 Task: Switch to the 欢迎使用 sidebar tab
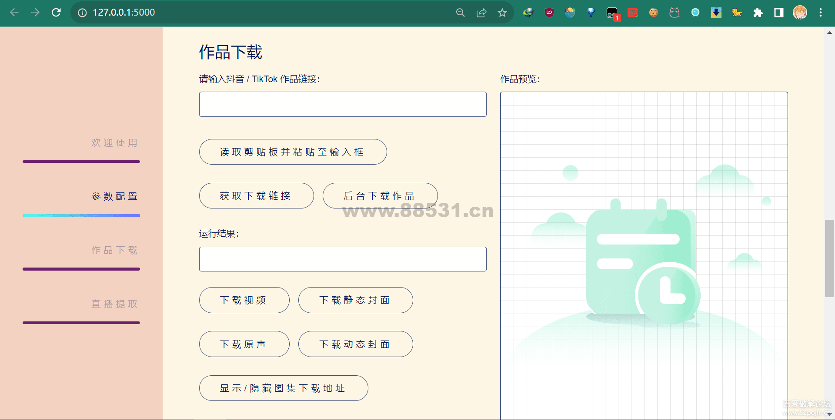click(x=114, y=143)
